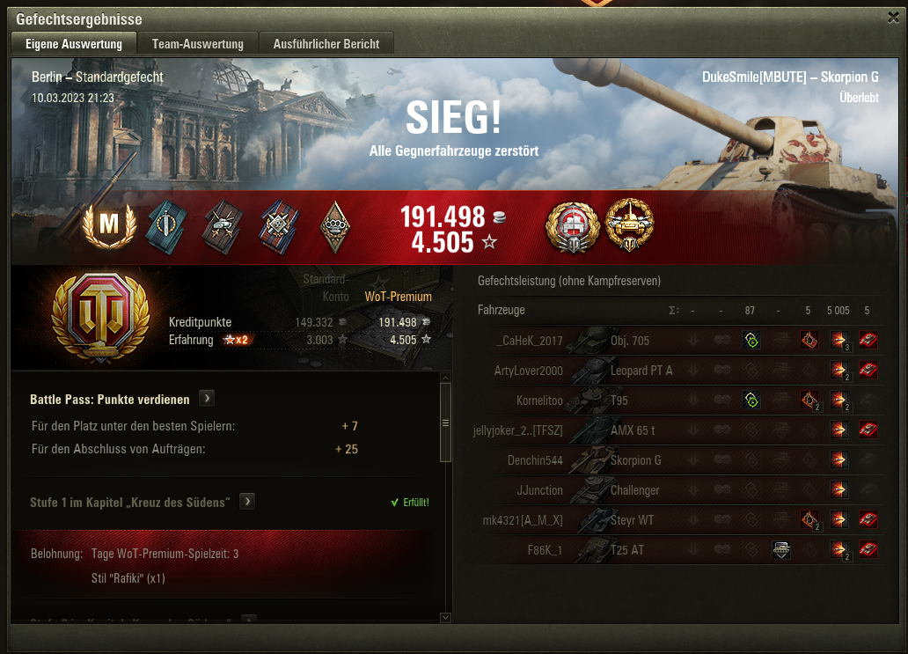Screen dimensions: 908x654
Task: Click scroll-down arrow of the missions list
Action: coord(445,618)
